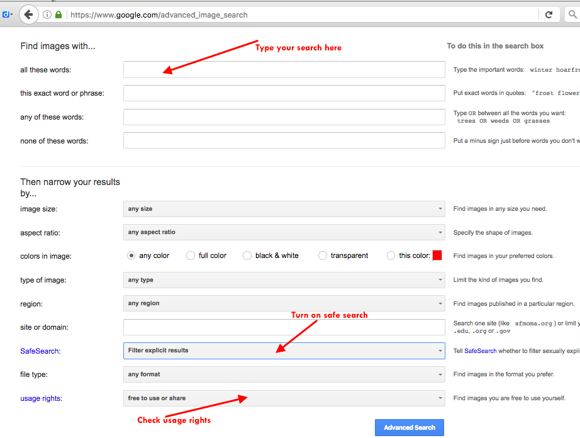Viewport: 580px width, 438px height.
Task: Click the 'image size:' label
Action: [x=39, y=209]
